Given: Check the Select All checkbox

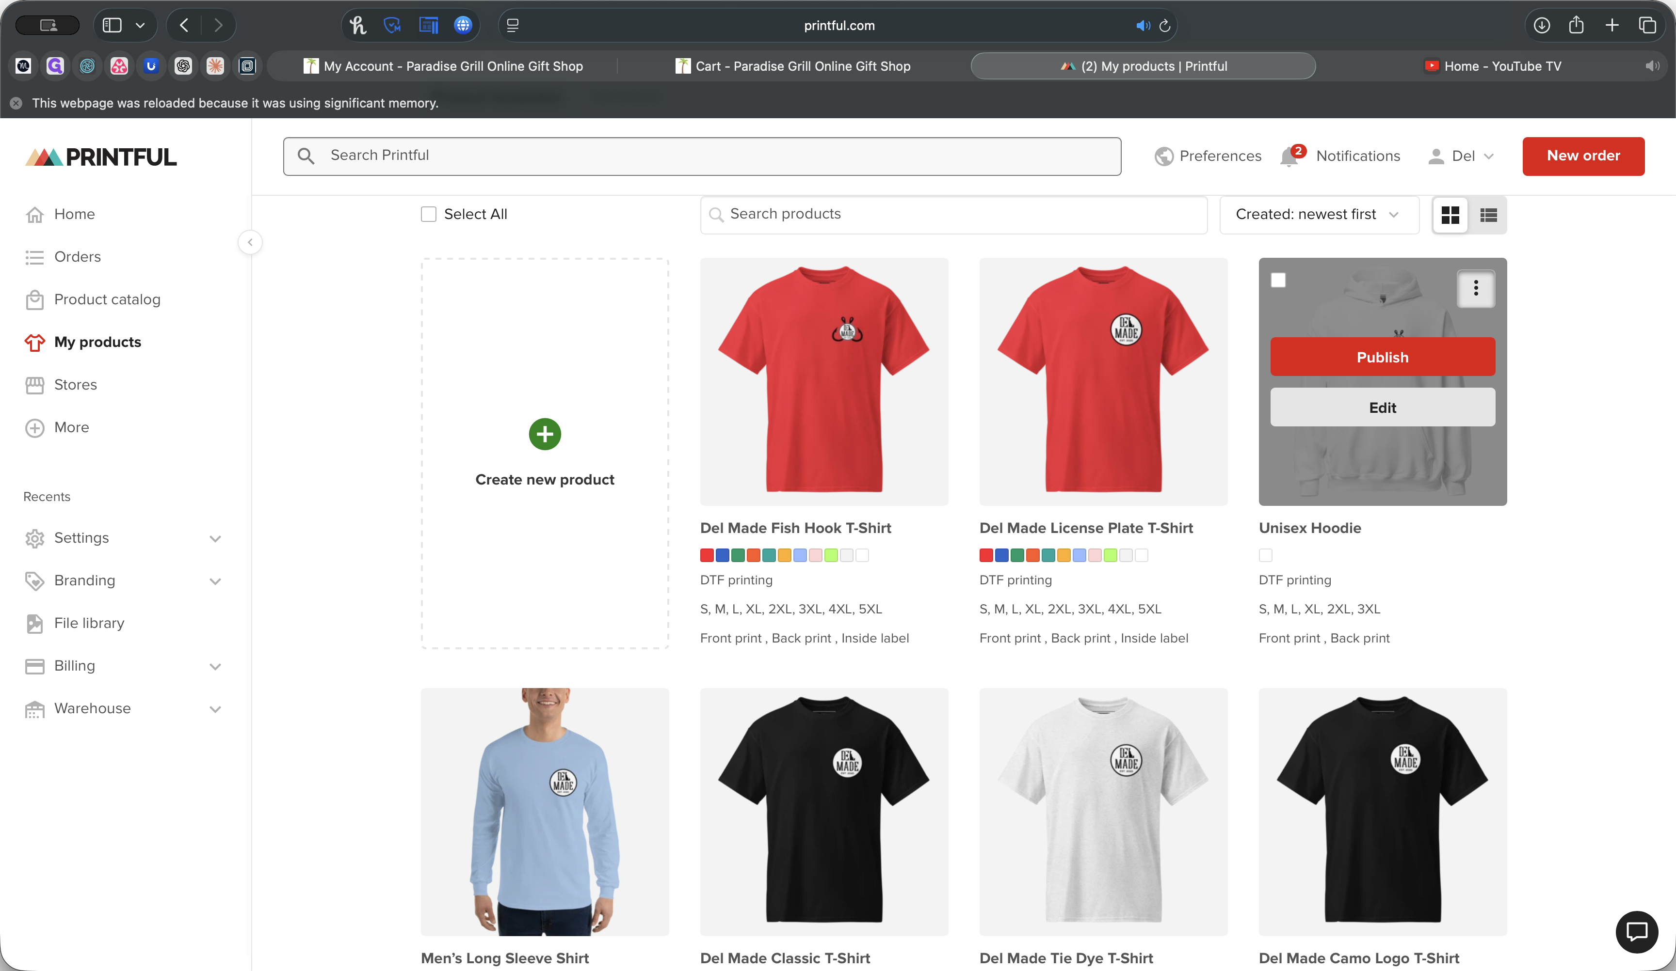Looking at the screenshot, I should click(429, 214).
